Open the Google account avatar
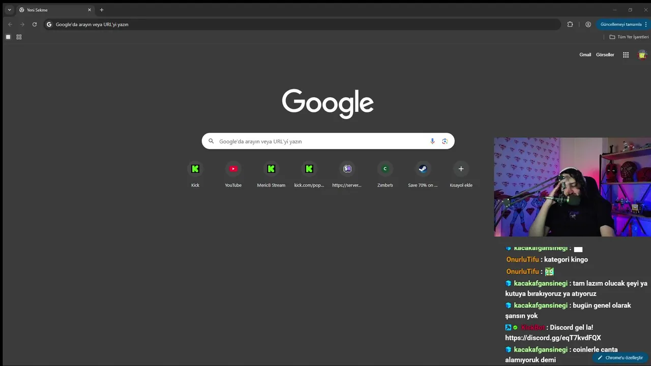This screenshot has height=366, width=651. (x=643, y=55)
